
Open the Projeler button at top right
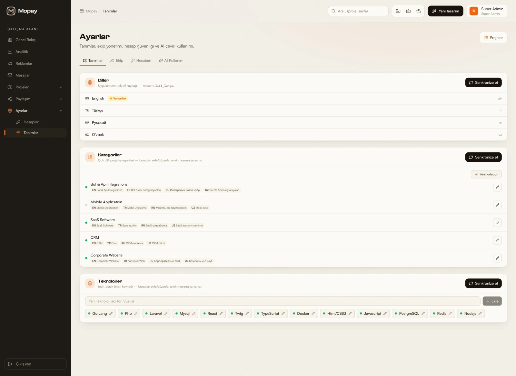493,38
